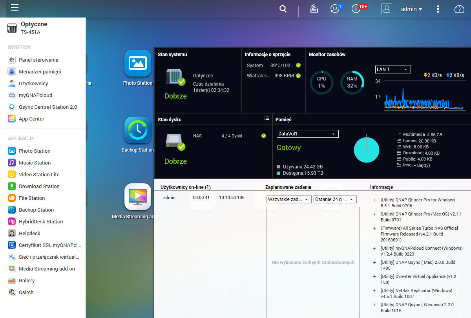Click the NAS 4 / 4 Dyski row
Screen dimensions: 471x318
pos(230,136)
